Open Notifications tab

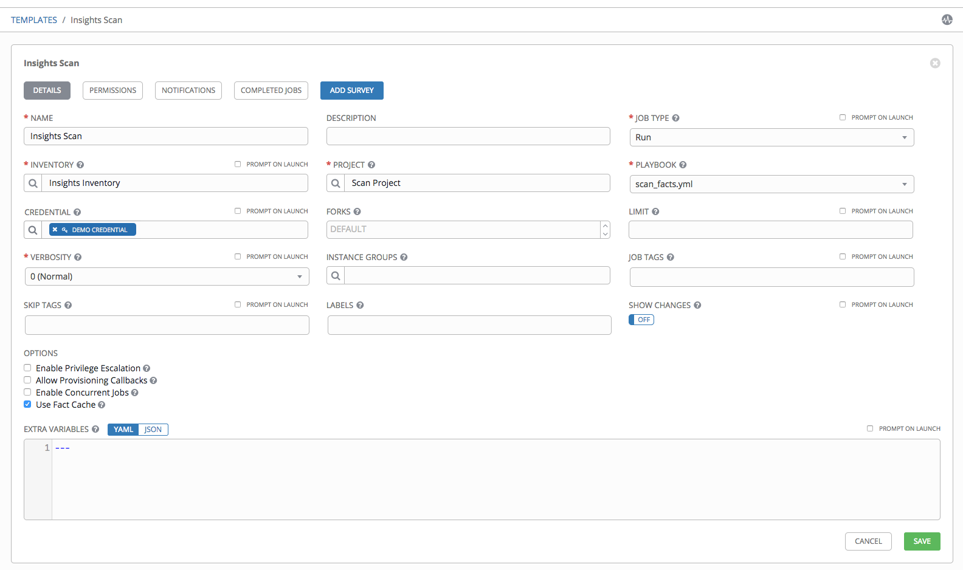pos(188,91)
